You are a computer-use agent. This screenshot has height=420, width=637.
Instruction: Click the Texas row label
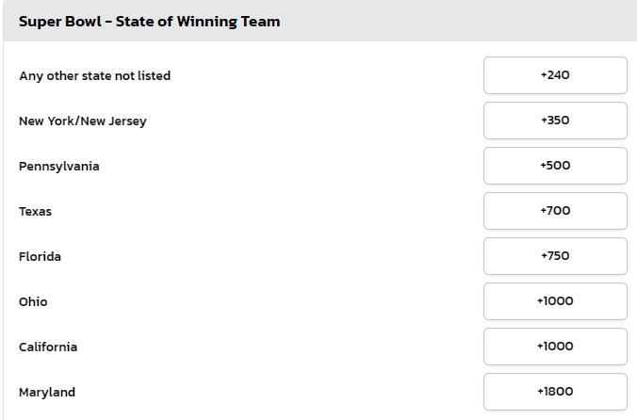[35, 211]
